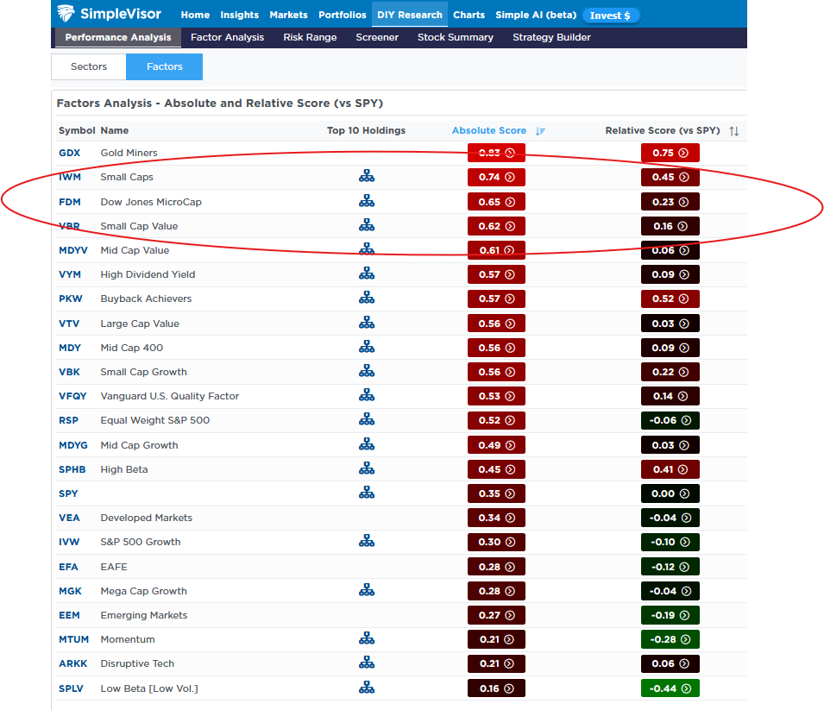Switch to the Sectors tab

89,66
